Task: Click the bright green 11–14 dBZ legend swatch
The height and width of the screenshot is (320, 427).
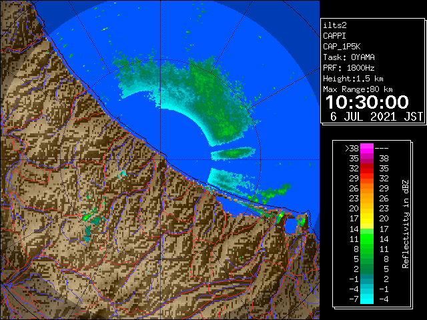Action: click(366, 239)
